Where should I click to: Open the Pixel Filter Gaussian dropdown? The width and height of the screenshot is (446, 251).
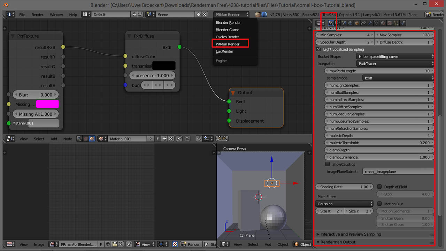(x=345, y=204)
